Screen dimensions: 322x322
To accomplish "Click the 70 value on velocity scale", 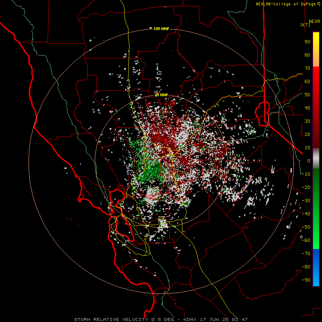I will (x=307, y=68).
